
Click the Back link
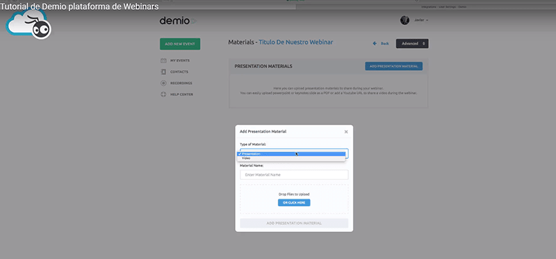[385, 44]
